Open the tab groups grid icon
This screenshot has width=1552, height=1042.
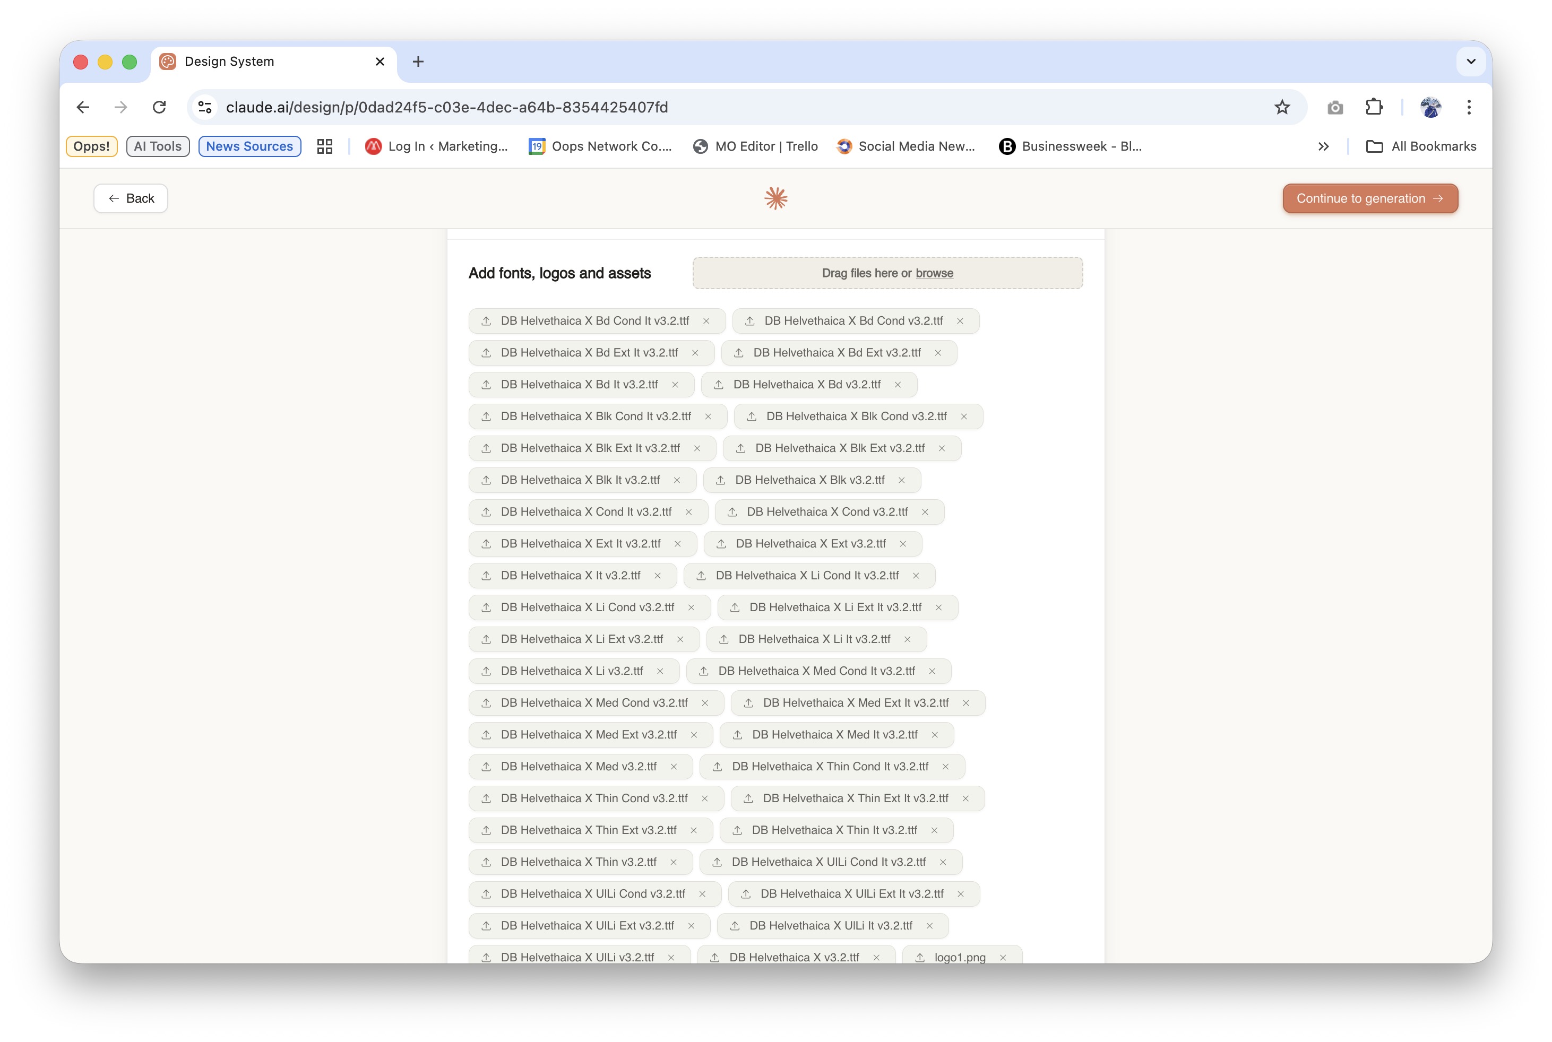[324, 146]
